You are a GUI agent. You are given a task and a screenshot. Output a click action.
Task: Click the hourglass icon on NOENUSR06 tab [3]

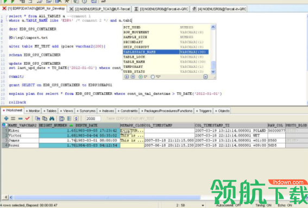pos(136,9)
